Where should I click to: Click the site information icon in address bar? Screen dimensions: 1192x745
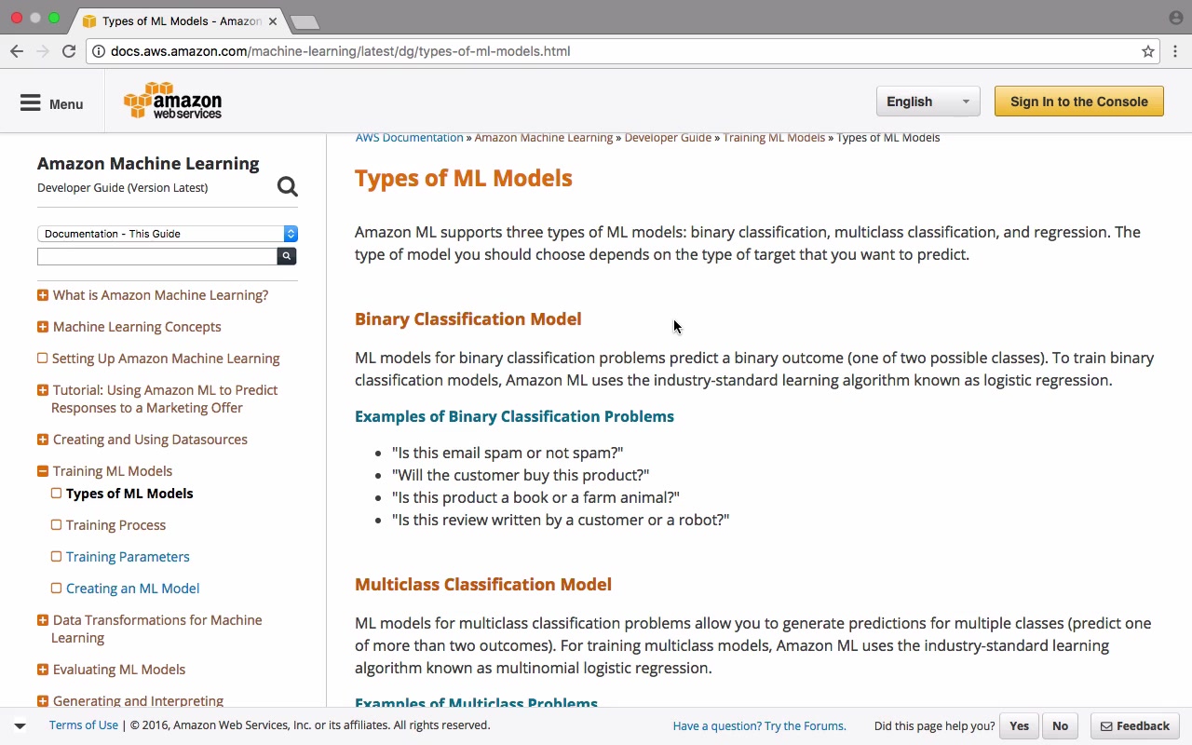[99, 51]
